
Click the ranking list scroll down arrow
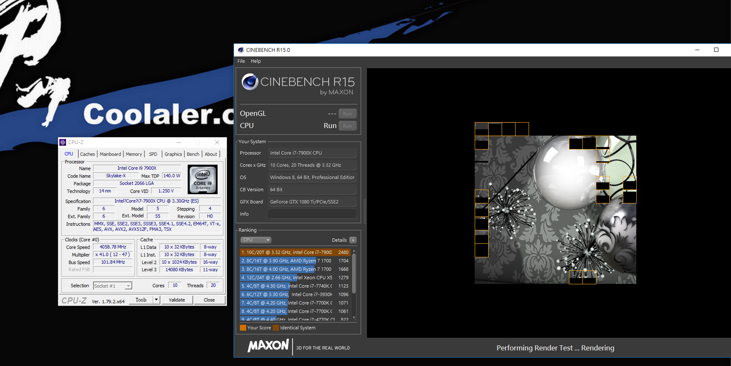point(354,318)
